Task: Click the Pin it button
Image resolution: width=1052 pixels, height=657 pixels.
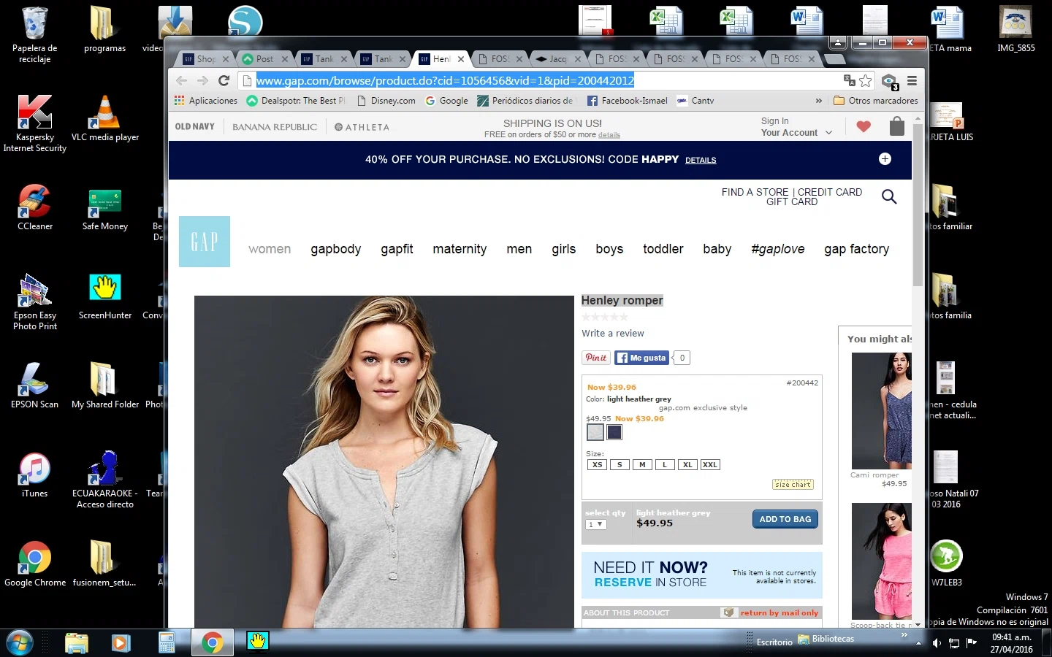Action: [596, 358]
